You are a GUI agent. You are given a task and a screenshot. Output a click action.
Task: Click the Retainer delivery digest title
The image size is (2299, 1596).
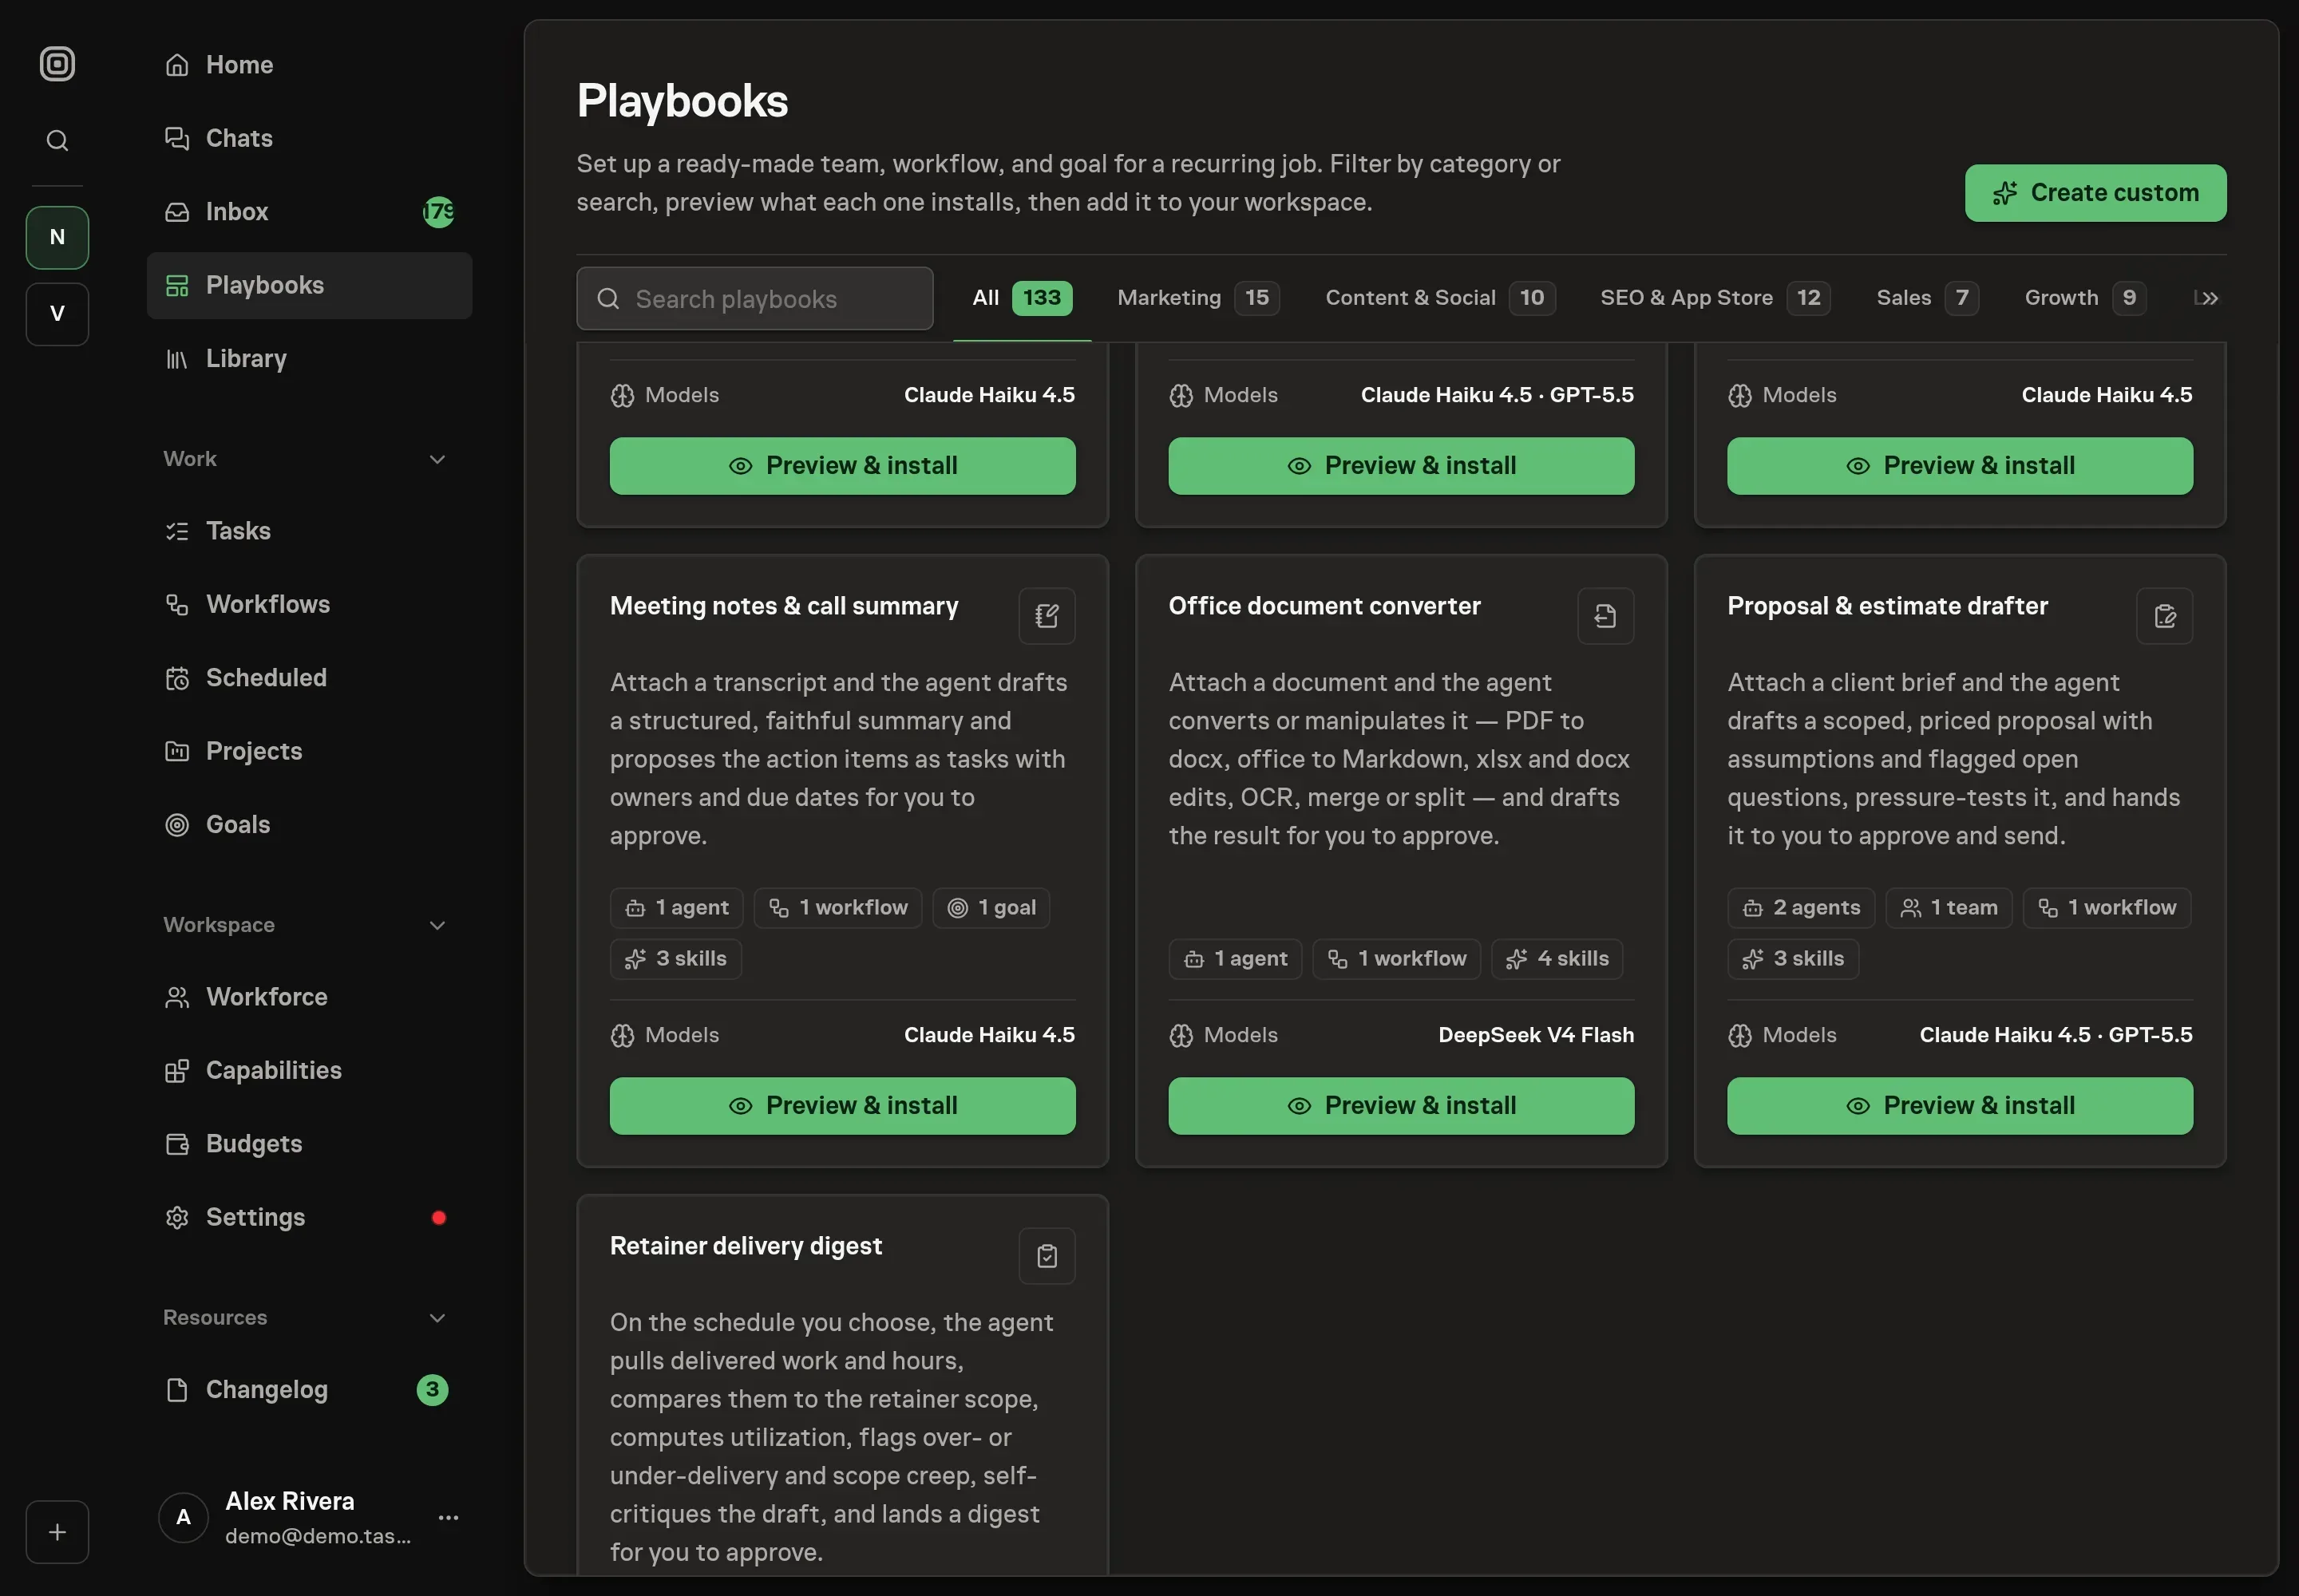(746, 1246)
